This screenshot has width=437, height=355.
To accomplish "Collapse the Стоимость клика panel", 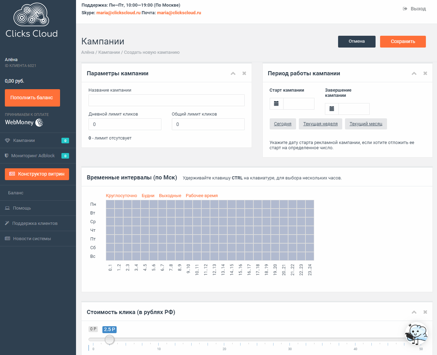I will [x=414, y=312].
